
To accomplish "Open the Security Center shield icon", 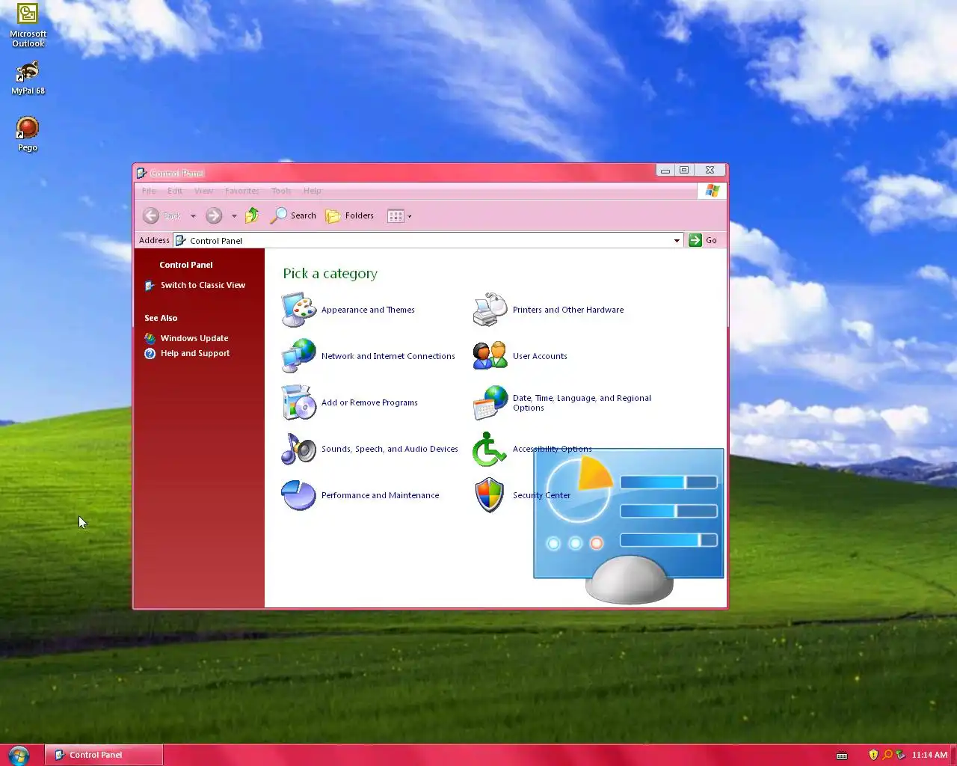I will [x=490, y=495].
